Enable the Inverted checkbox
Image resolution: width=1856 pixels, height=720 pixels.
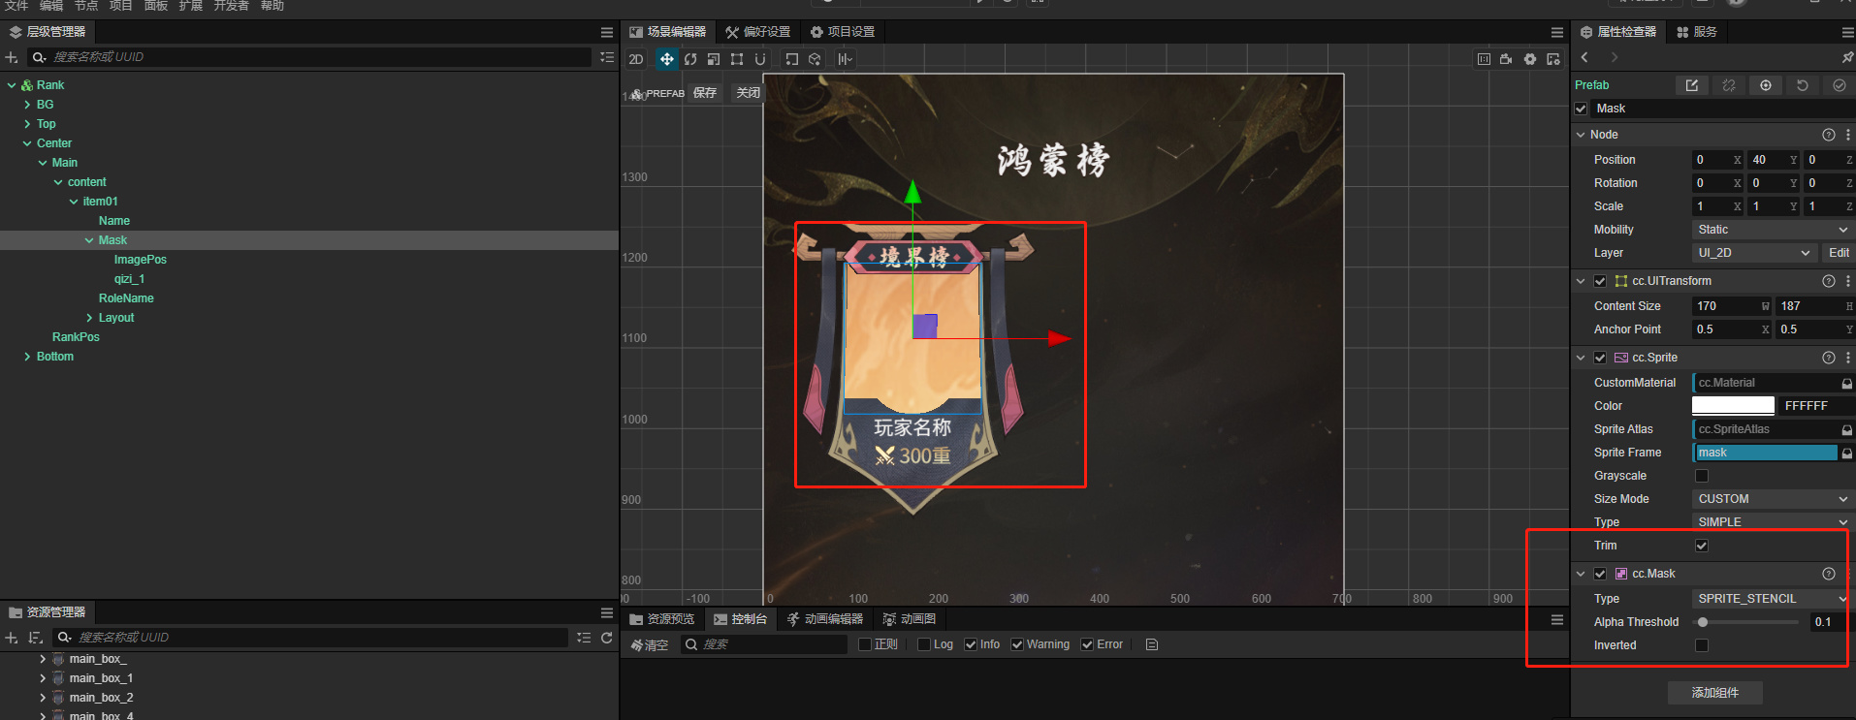click(x=1702, y=645)
